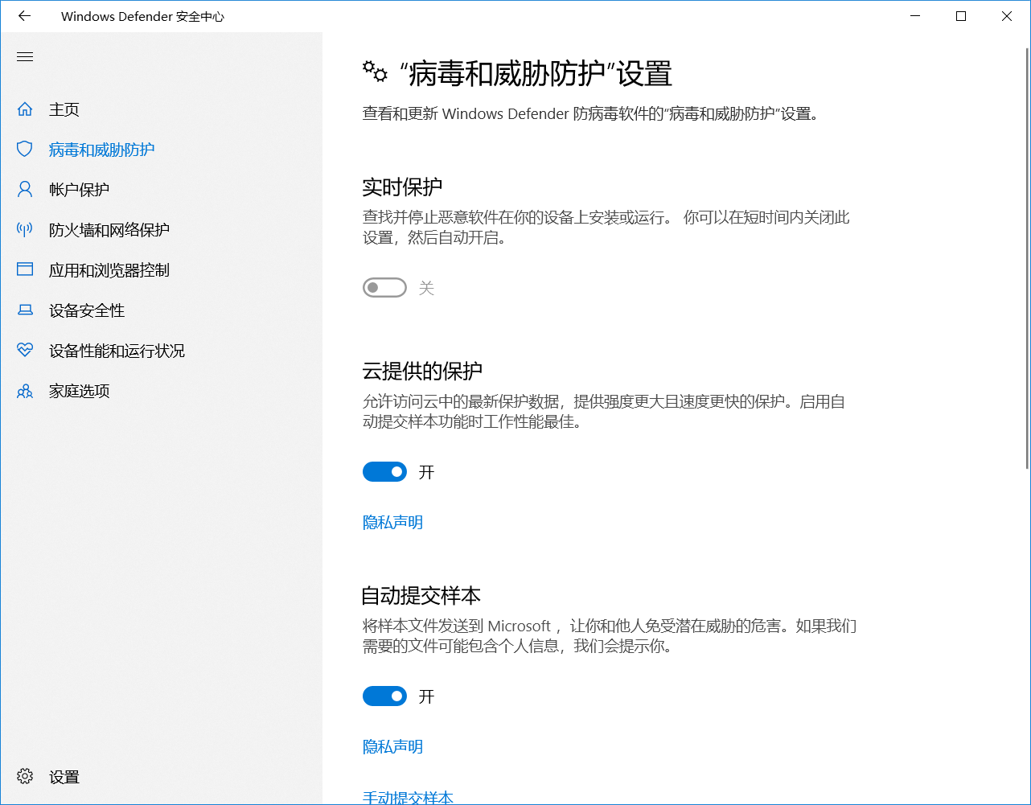Close the Windows Defender window

(1006, 16)
